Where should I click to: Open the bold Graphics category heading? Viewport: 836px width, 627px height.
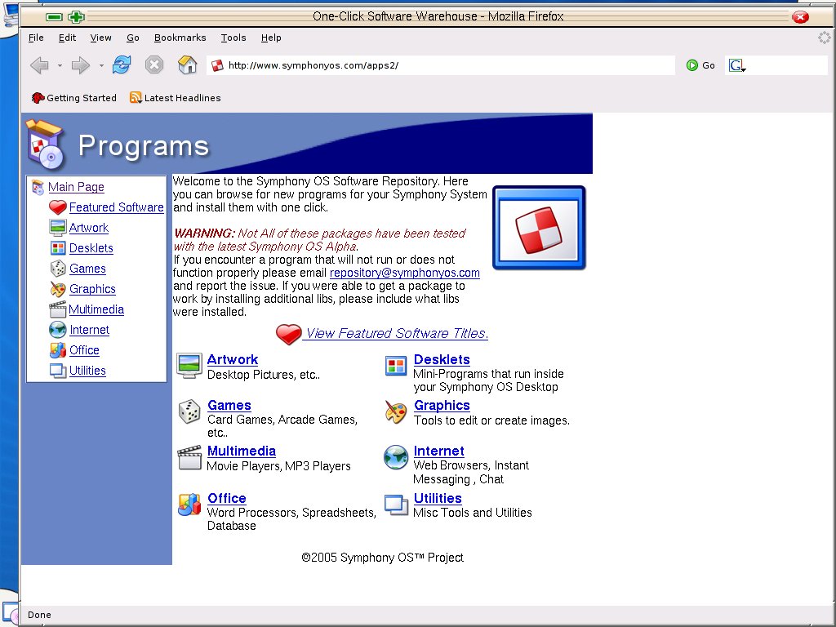(442, 406)
